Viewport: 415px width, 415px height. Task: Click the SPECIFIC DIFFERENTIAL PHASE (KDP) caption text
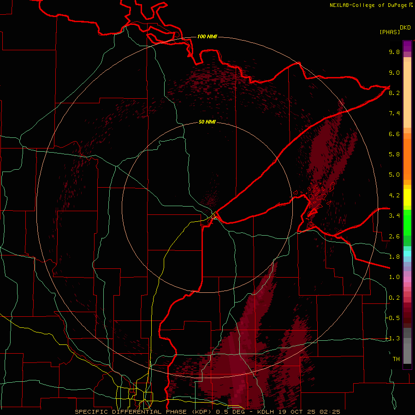click(x=144, y=412)
